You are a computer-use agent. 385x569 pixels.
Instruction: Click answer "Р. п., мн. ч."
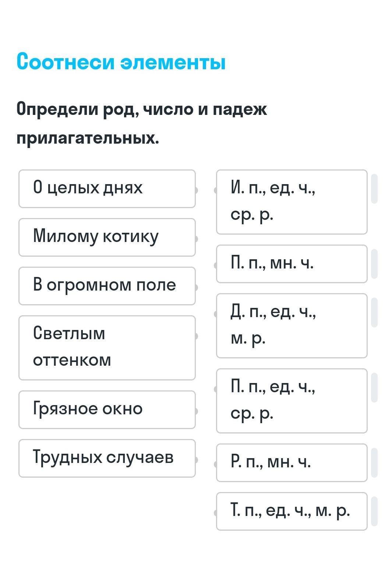[x=292, y=463]
